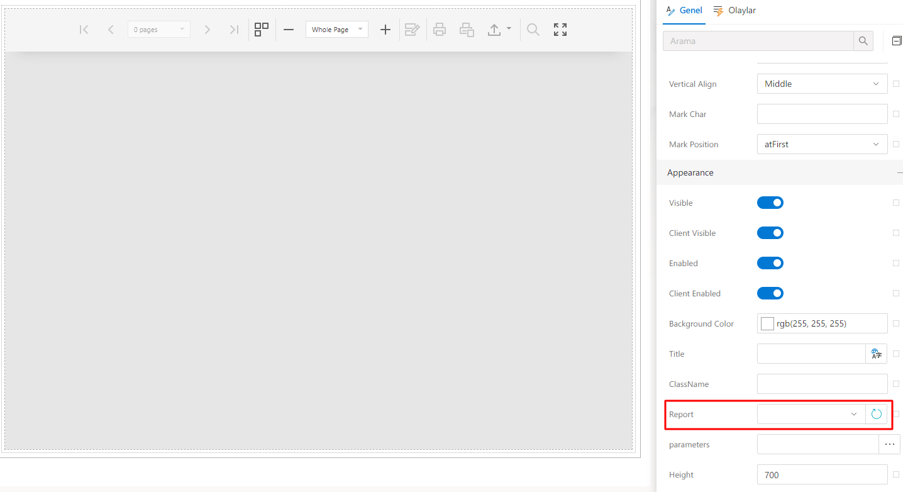Screen dimensions: 903x492
Task: Open the search icon in report toolbar
Action: click(x=533, y=30)
